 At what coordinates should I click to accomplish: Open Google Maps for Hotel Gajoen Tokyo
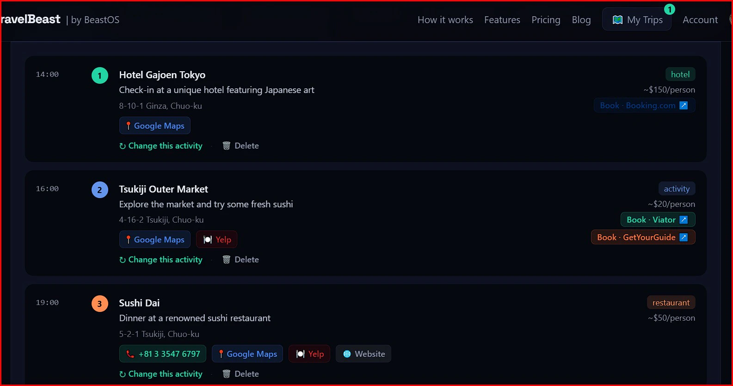point(155,126)
